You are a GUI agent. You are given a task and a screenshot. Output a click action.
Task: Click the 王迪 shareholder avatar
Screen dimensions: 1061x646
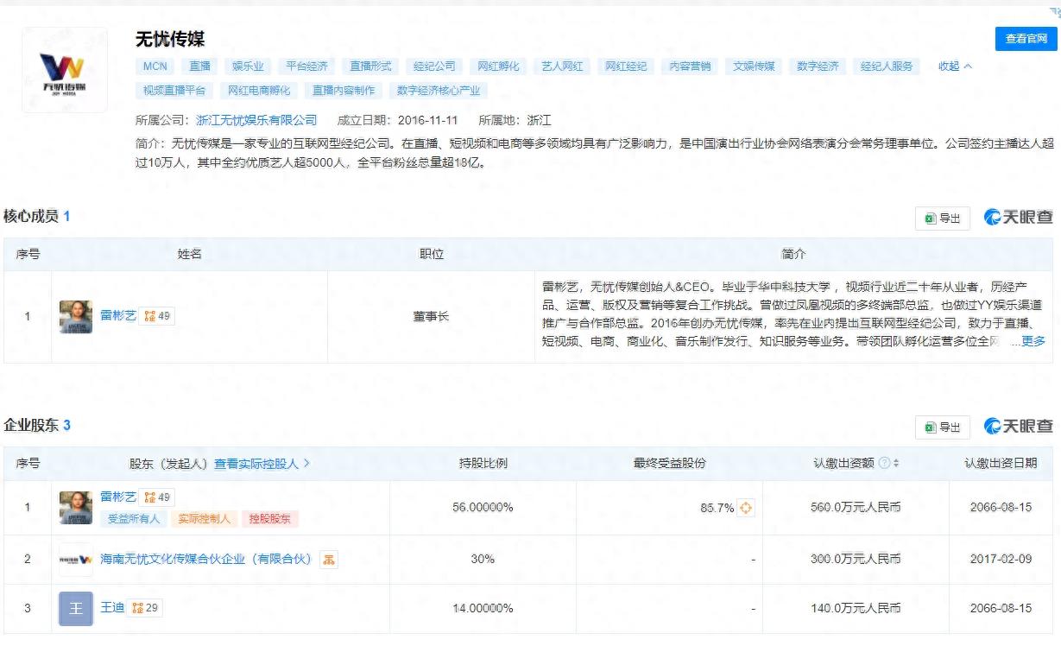(x=76, y=609)
